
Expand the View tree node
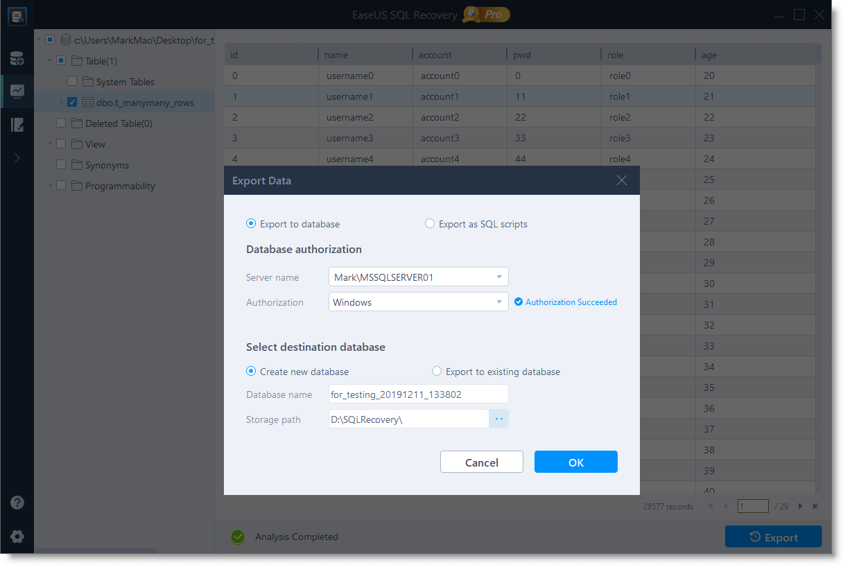coord(50,144)
